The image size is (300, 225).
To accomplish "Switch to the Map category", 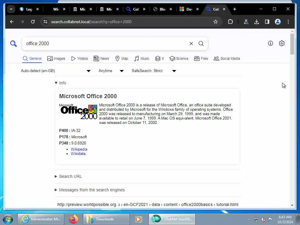I will pos(122,59).
